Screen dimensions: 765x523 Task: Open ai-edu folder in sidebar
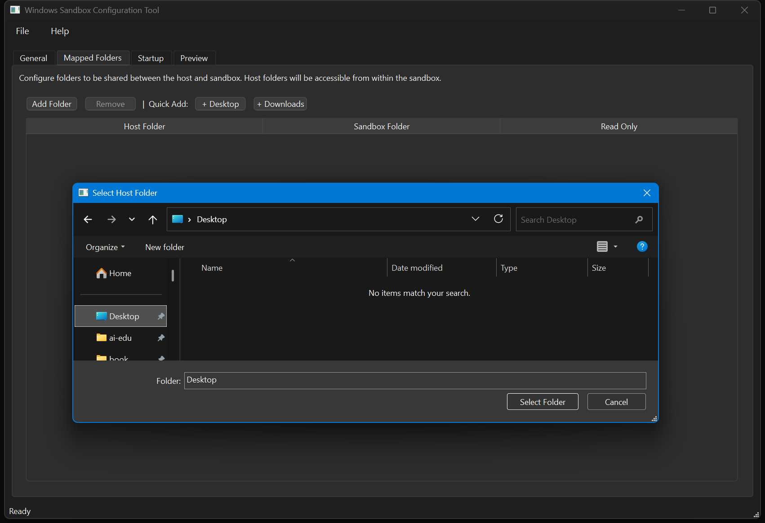click(x=120, y=338)
